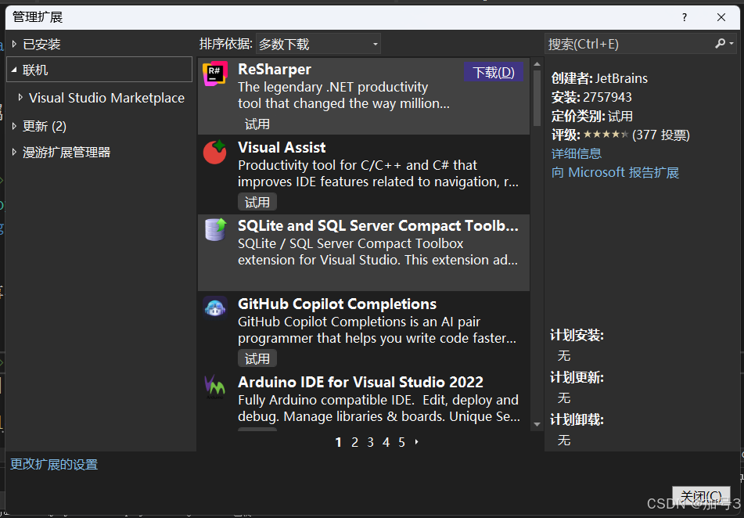Click the 关闭(C) button

[x=701, y=496]
